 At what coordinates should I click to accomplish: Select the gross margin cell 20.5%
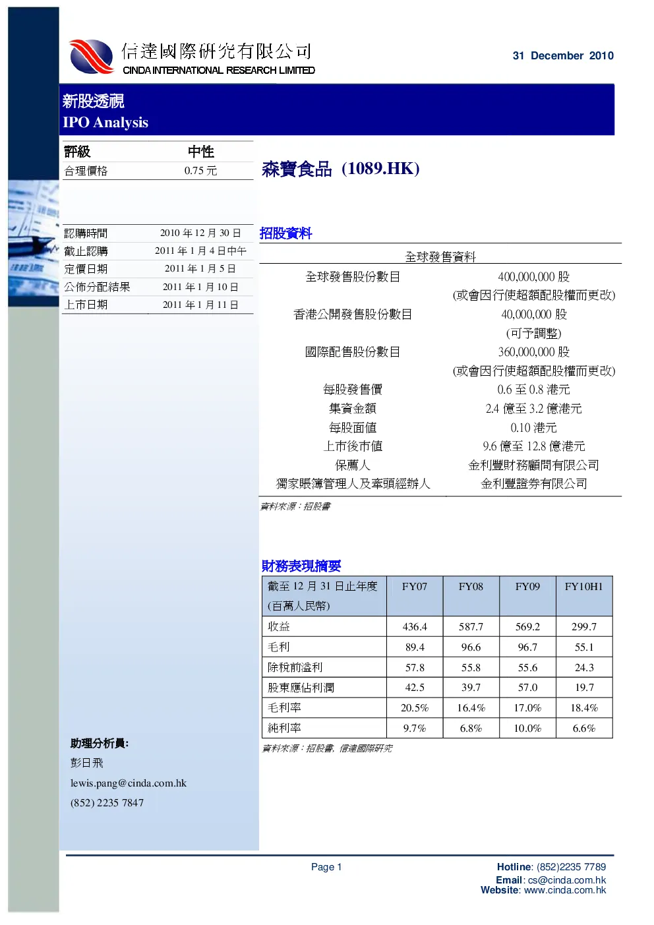[x=415, y=708]
